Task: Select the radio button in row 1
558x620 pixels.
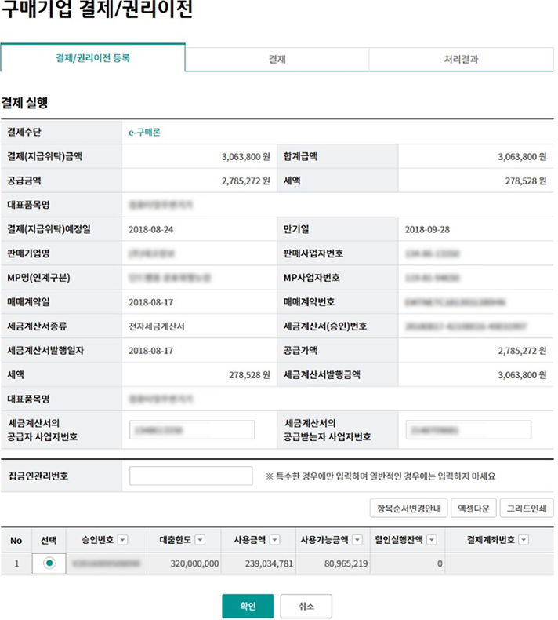Action: pos(49,563)
